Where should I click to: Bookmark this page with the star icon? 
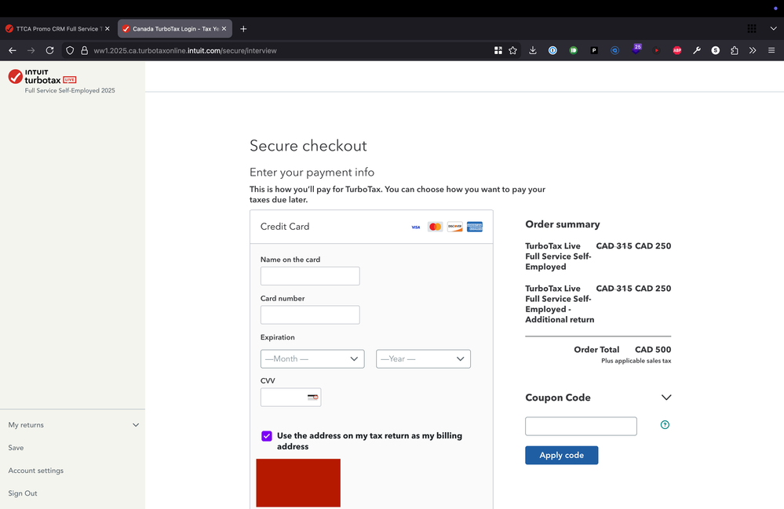pos(512,50)
